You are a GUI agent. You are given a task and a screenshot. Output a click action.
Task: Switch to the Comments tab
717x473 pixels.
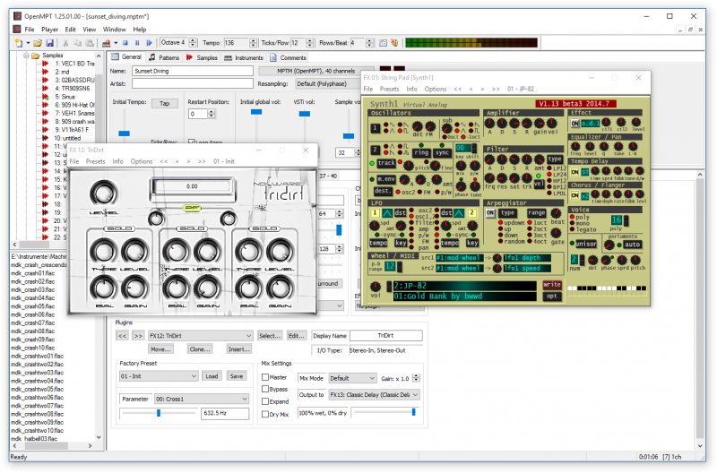[288, 57]
